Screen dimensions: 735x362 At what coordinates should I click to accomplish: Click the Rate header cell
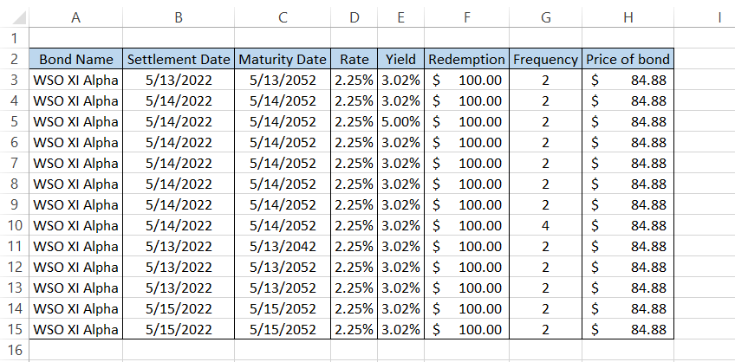354,59
